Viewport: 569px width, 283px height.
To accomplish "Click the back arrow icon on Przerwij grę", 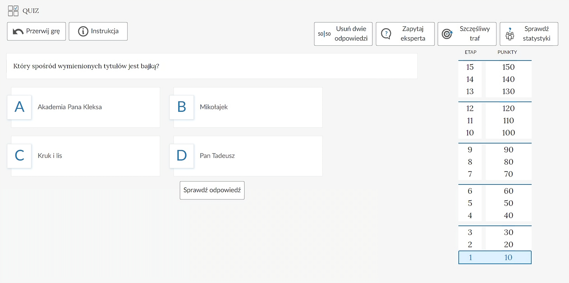I will pos(18,32).
